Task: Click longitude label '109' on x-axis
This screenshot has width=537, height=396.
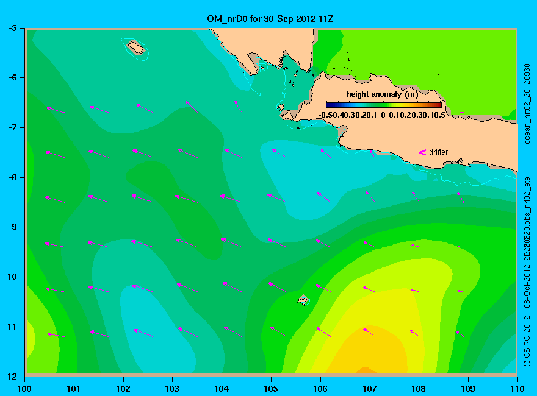Action: click(468, 389)
